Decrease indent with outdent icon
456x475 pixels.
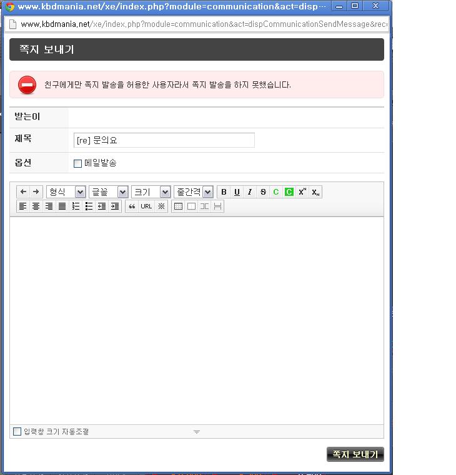point(102,207)
